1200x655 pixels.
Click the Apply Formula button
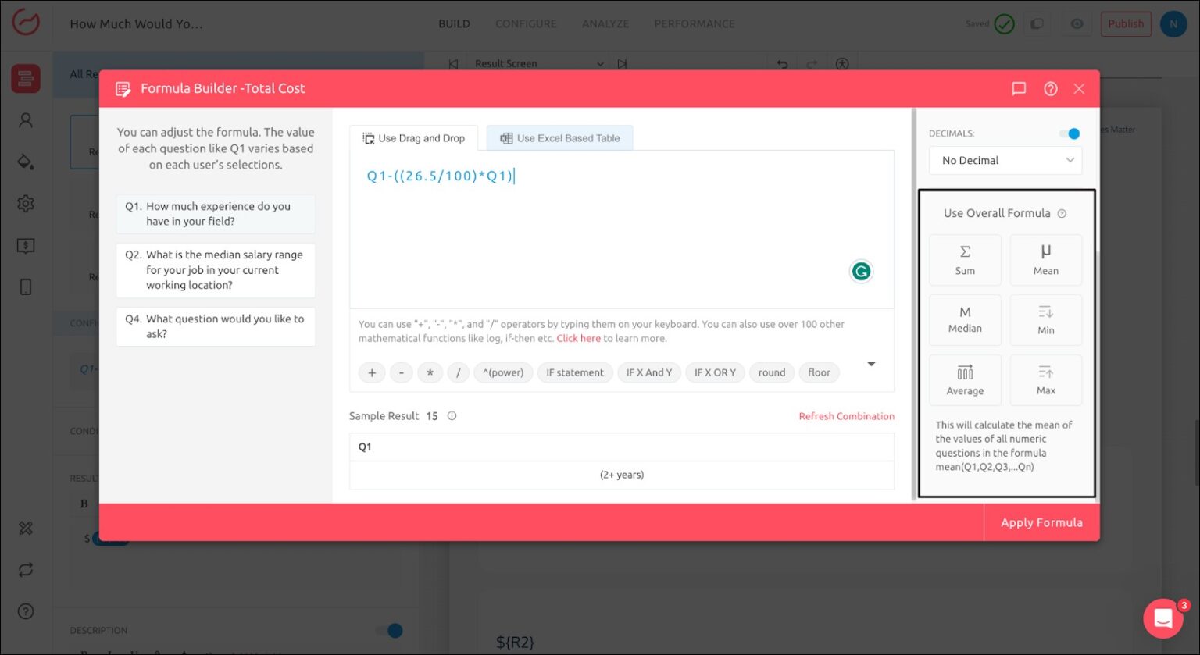click(1041, 522)
